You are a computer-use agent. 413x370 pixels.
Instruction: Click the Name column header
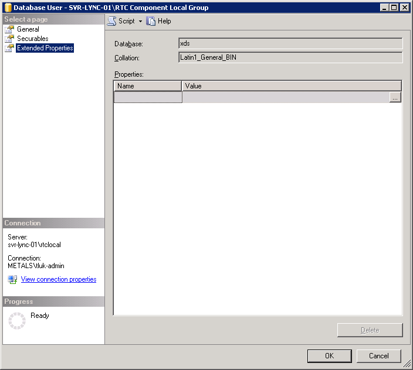[x=148, y=86]
